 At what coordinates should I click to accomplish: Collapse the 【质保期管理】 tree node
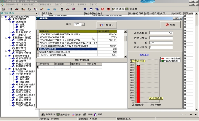coord(6,56)
